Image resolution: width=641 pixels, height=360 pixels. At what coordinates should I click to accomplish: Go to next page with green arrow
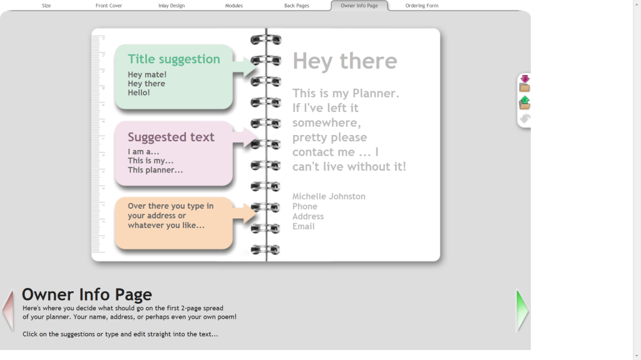coord(522,310)
